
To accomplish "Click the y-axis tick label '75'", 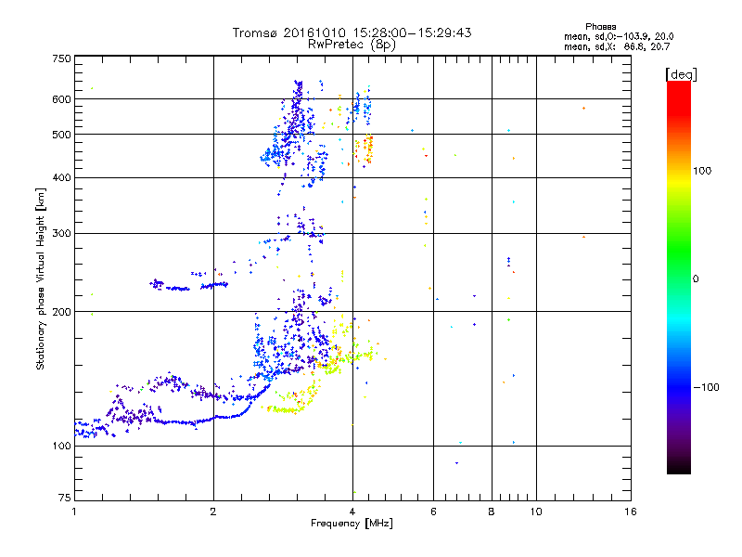I will (x=65, y=498).
